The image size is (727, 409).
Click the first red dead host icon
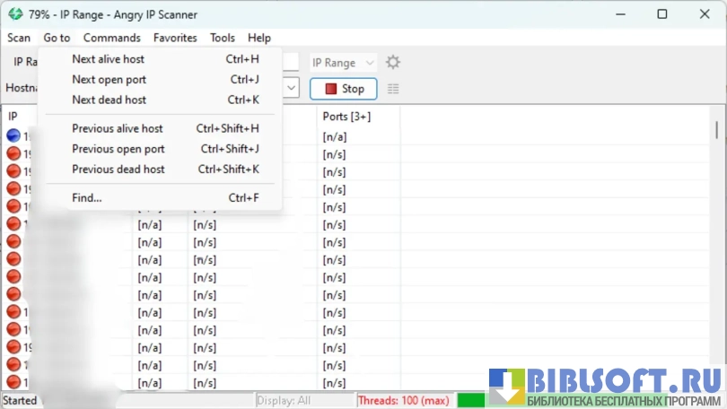click(x=13, y=153)
